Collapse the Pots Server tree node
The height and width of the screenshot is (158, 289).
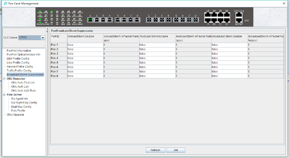click(4, 95)
